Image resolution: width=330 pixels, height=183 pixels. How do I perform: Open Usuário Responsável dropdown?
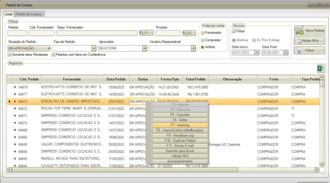[193, 48]
